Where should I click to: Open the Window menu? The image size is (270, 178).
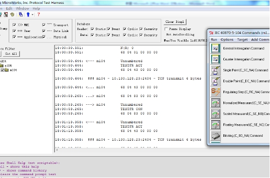click(22, 8)
